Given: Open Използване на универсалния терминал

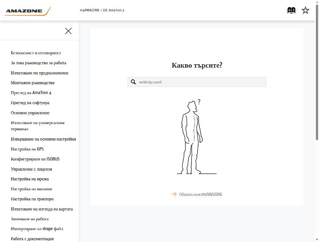Looking at the screenshot, I should pos(38,126).
